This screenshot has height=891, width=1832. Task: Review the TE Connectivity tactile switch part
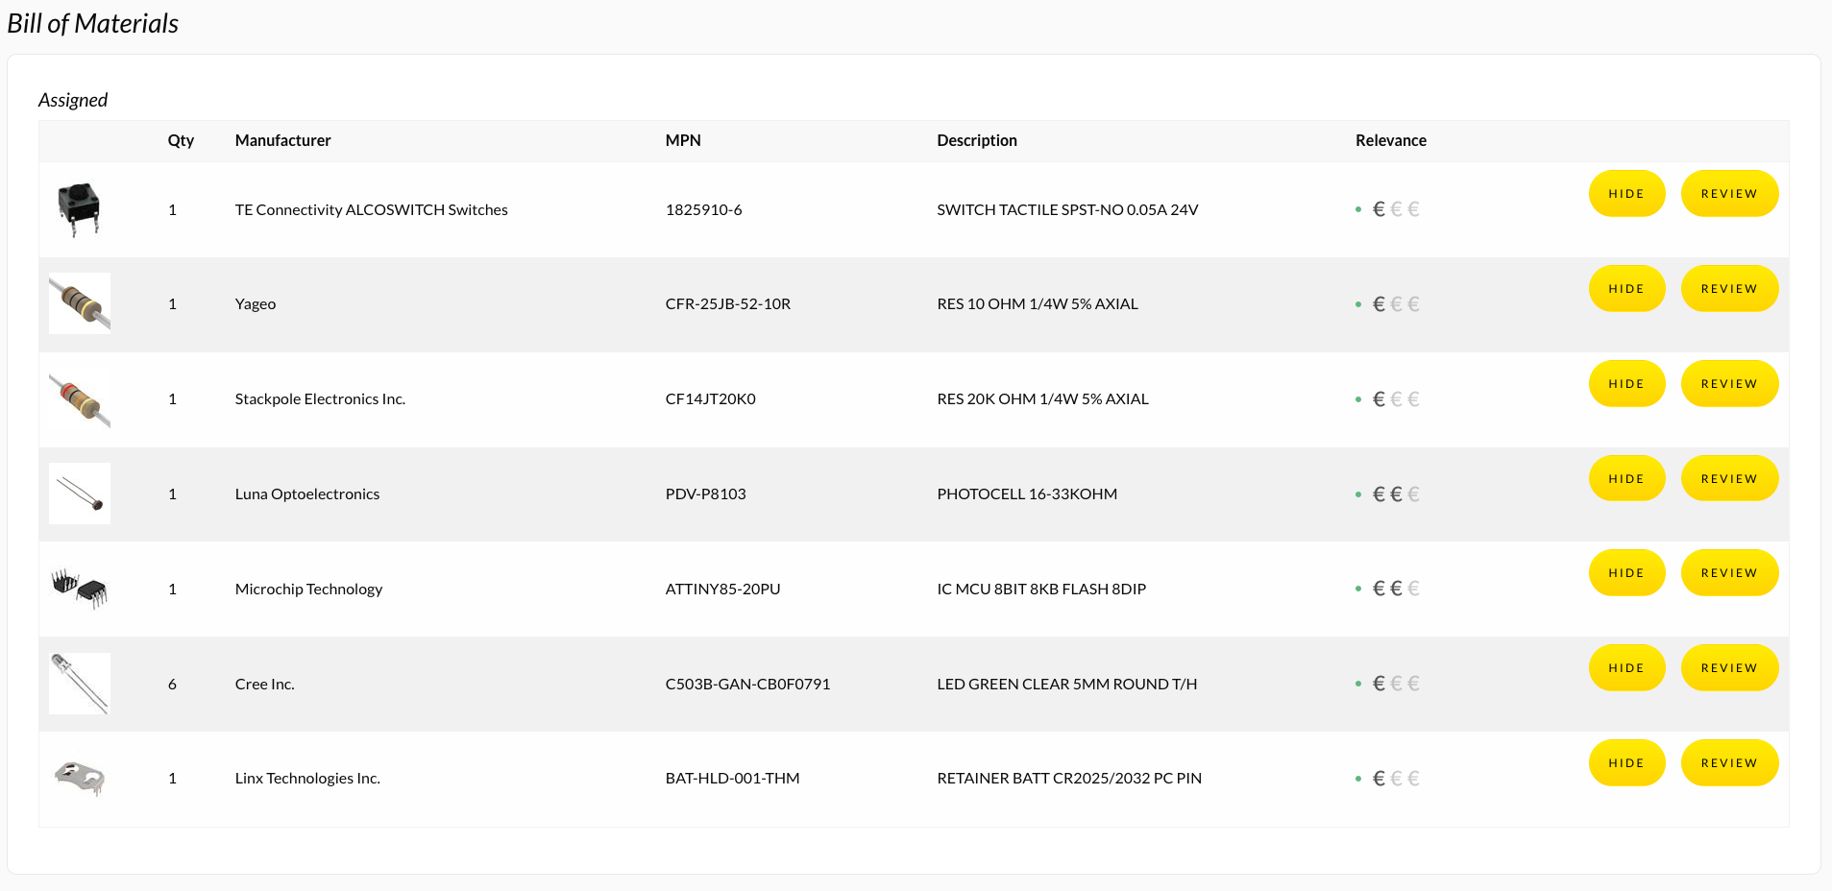click(x=1728, y=193)
